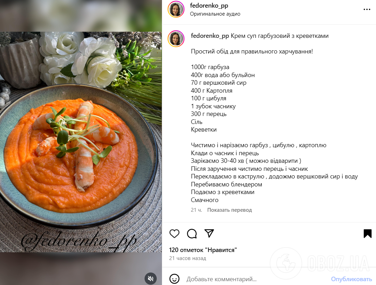Open caption avatar of fedorenko_pp
The height and width of the screenshot is (285, 376).
point(176,39)
